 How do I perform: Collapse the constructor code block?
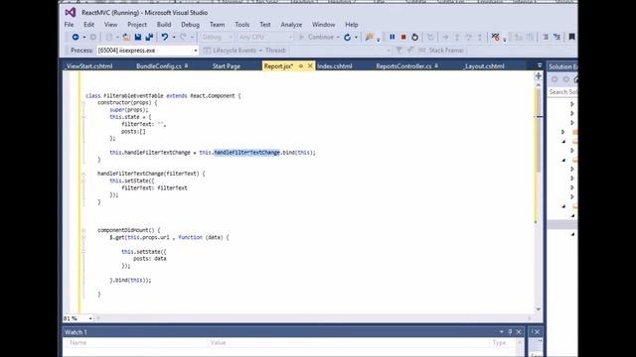[83, 103]
